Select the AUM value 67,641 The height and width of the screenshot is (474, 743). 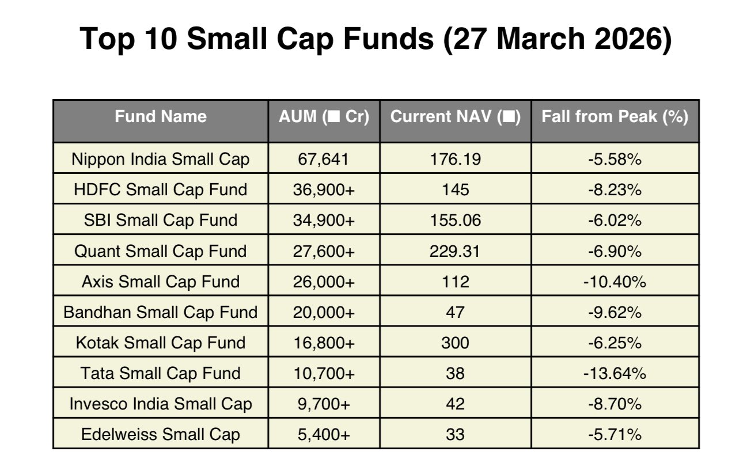pyautogui.click(x=324, y=159)
